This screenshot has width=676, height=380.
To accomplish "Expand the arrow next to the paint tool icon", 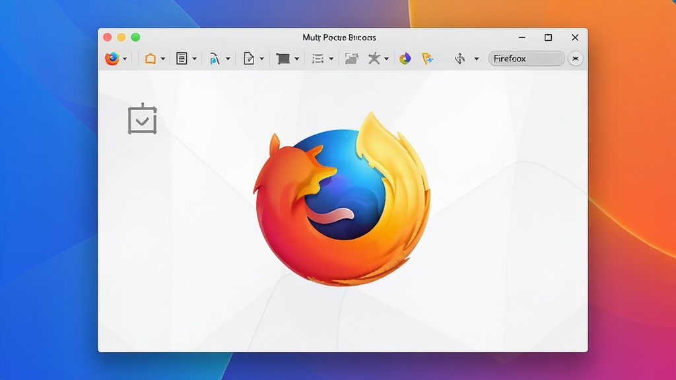I will (228, 59).
